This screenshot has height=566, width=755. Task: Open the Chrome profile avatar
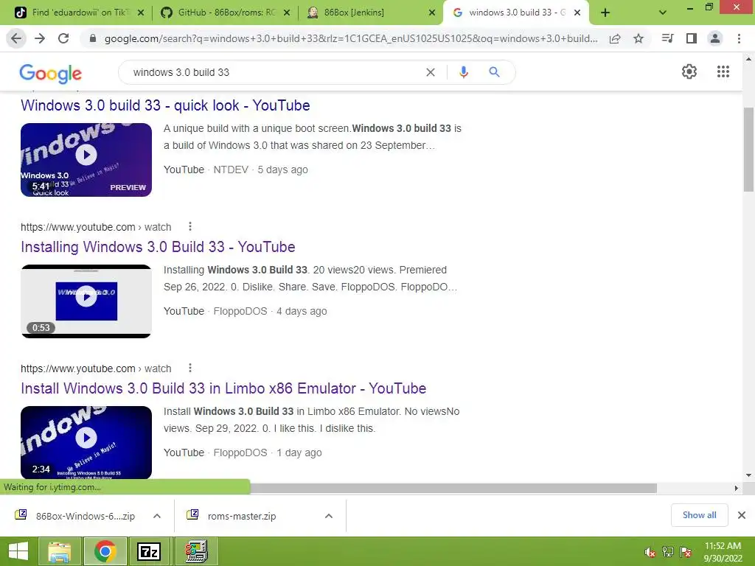point(715,38)
